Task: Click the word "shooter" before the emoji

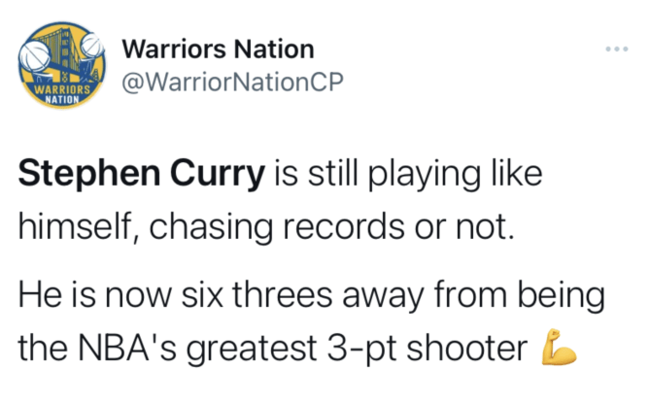Action: click(x=466, y=348)
